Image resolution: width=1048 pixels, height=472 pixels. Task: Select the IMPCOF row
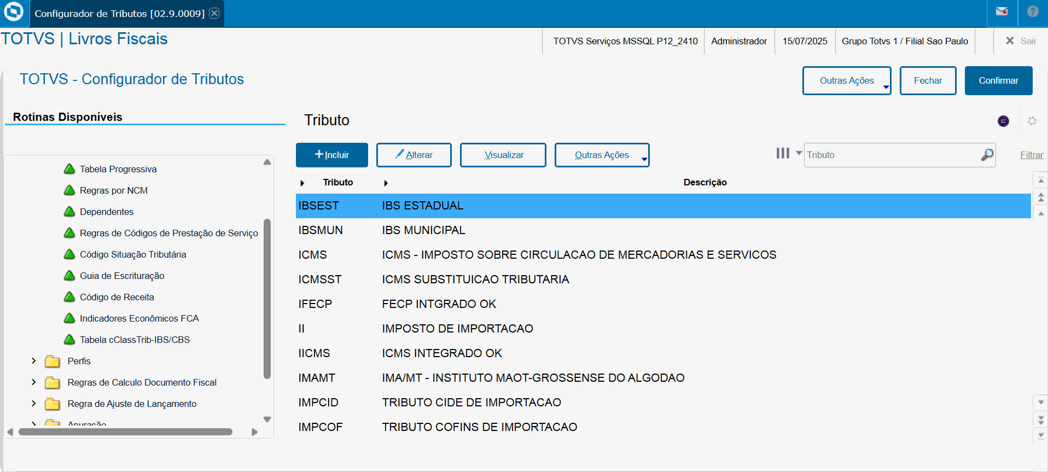[663, 427]
